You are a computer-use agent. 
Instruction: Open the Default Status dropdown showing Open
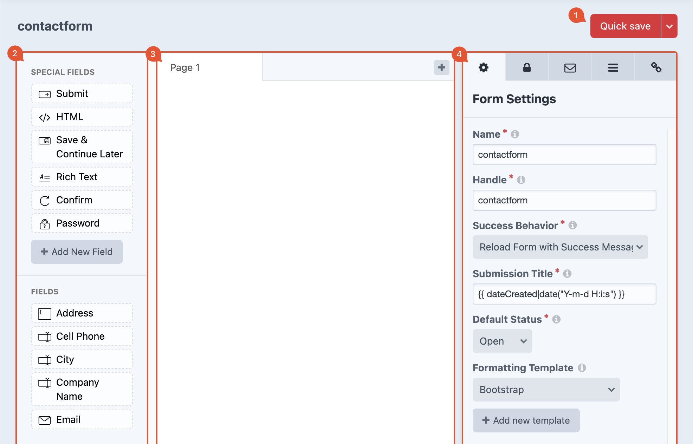click(502, 341)
